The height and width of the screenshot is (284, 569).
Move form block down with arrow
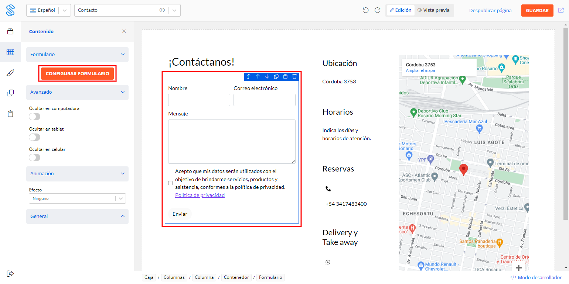click(x=267, y=77)
